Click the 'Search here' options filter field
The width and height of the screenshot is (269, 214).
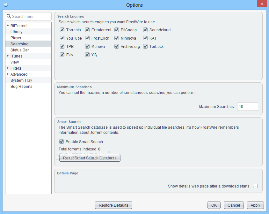coord(28,16)
